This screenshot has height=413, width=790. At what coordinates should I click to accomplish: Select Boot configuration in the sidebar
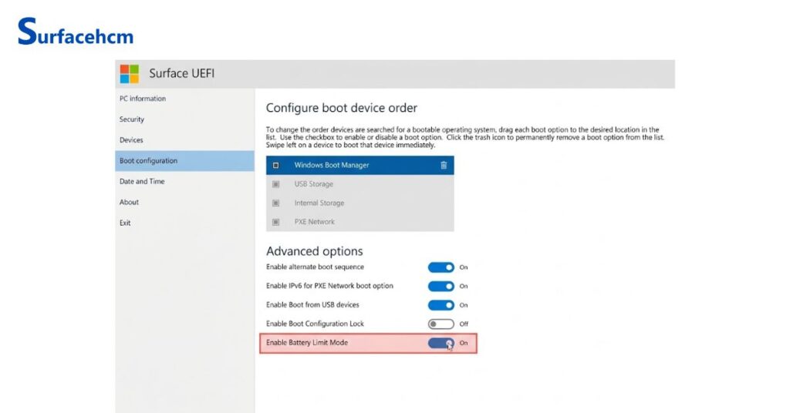click(184, 161)
